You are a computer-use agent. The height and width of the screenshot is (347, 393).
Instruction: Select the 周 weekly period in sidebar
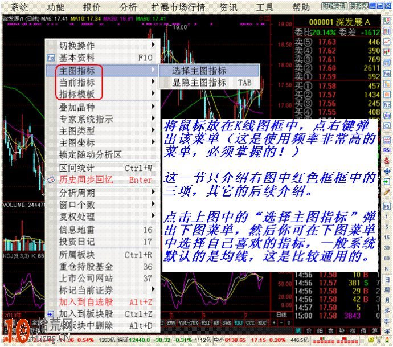point(387,290)
